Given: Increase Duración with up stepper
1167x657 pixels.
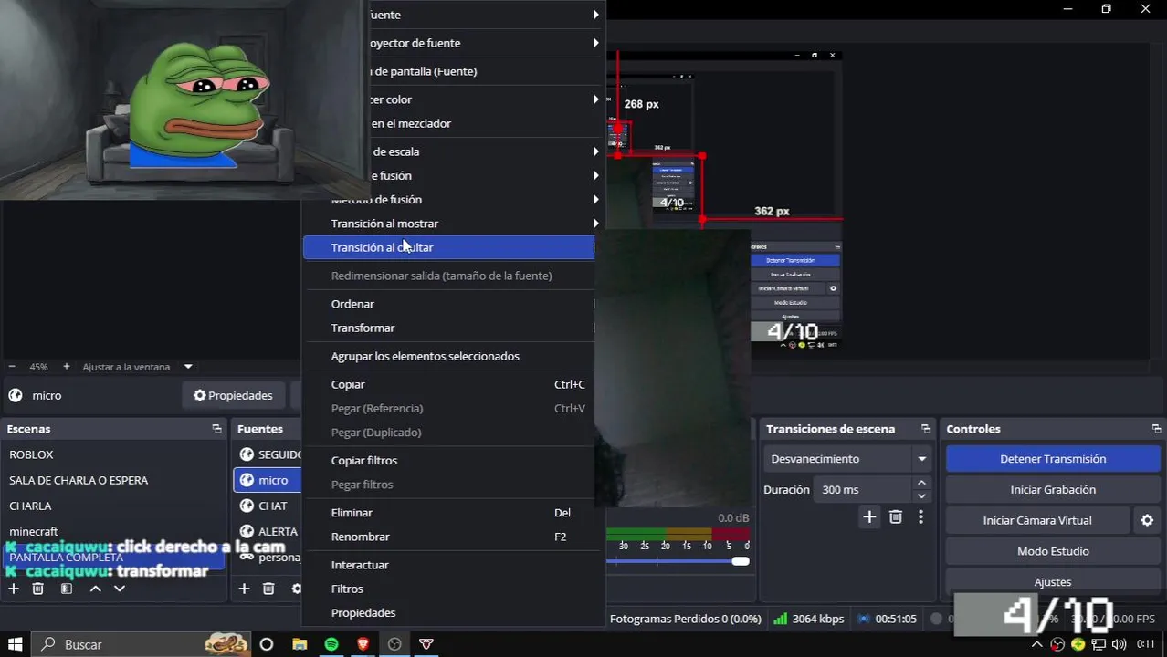Looking at the screenshot, I should pyautogui.click(x=922, y=483).
